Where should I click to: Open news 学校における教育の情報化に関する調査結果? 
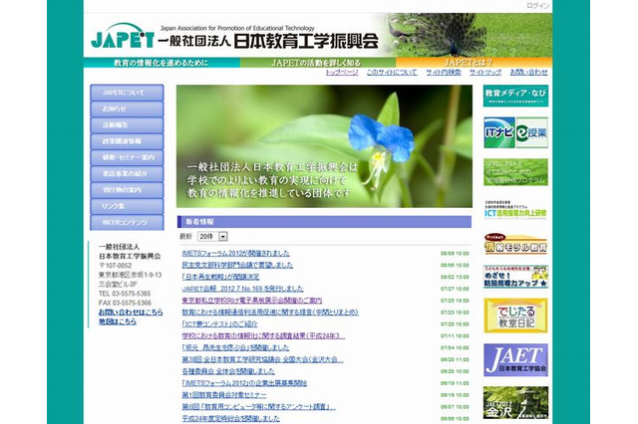point(263,335)
